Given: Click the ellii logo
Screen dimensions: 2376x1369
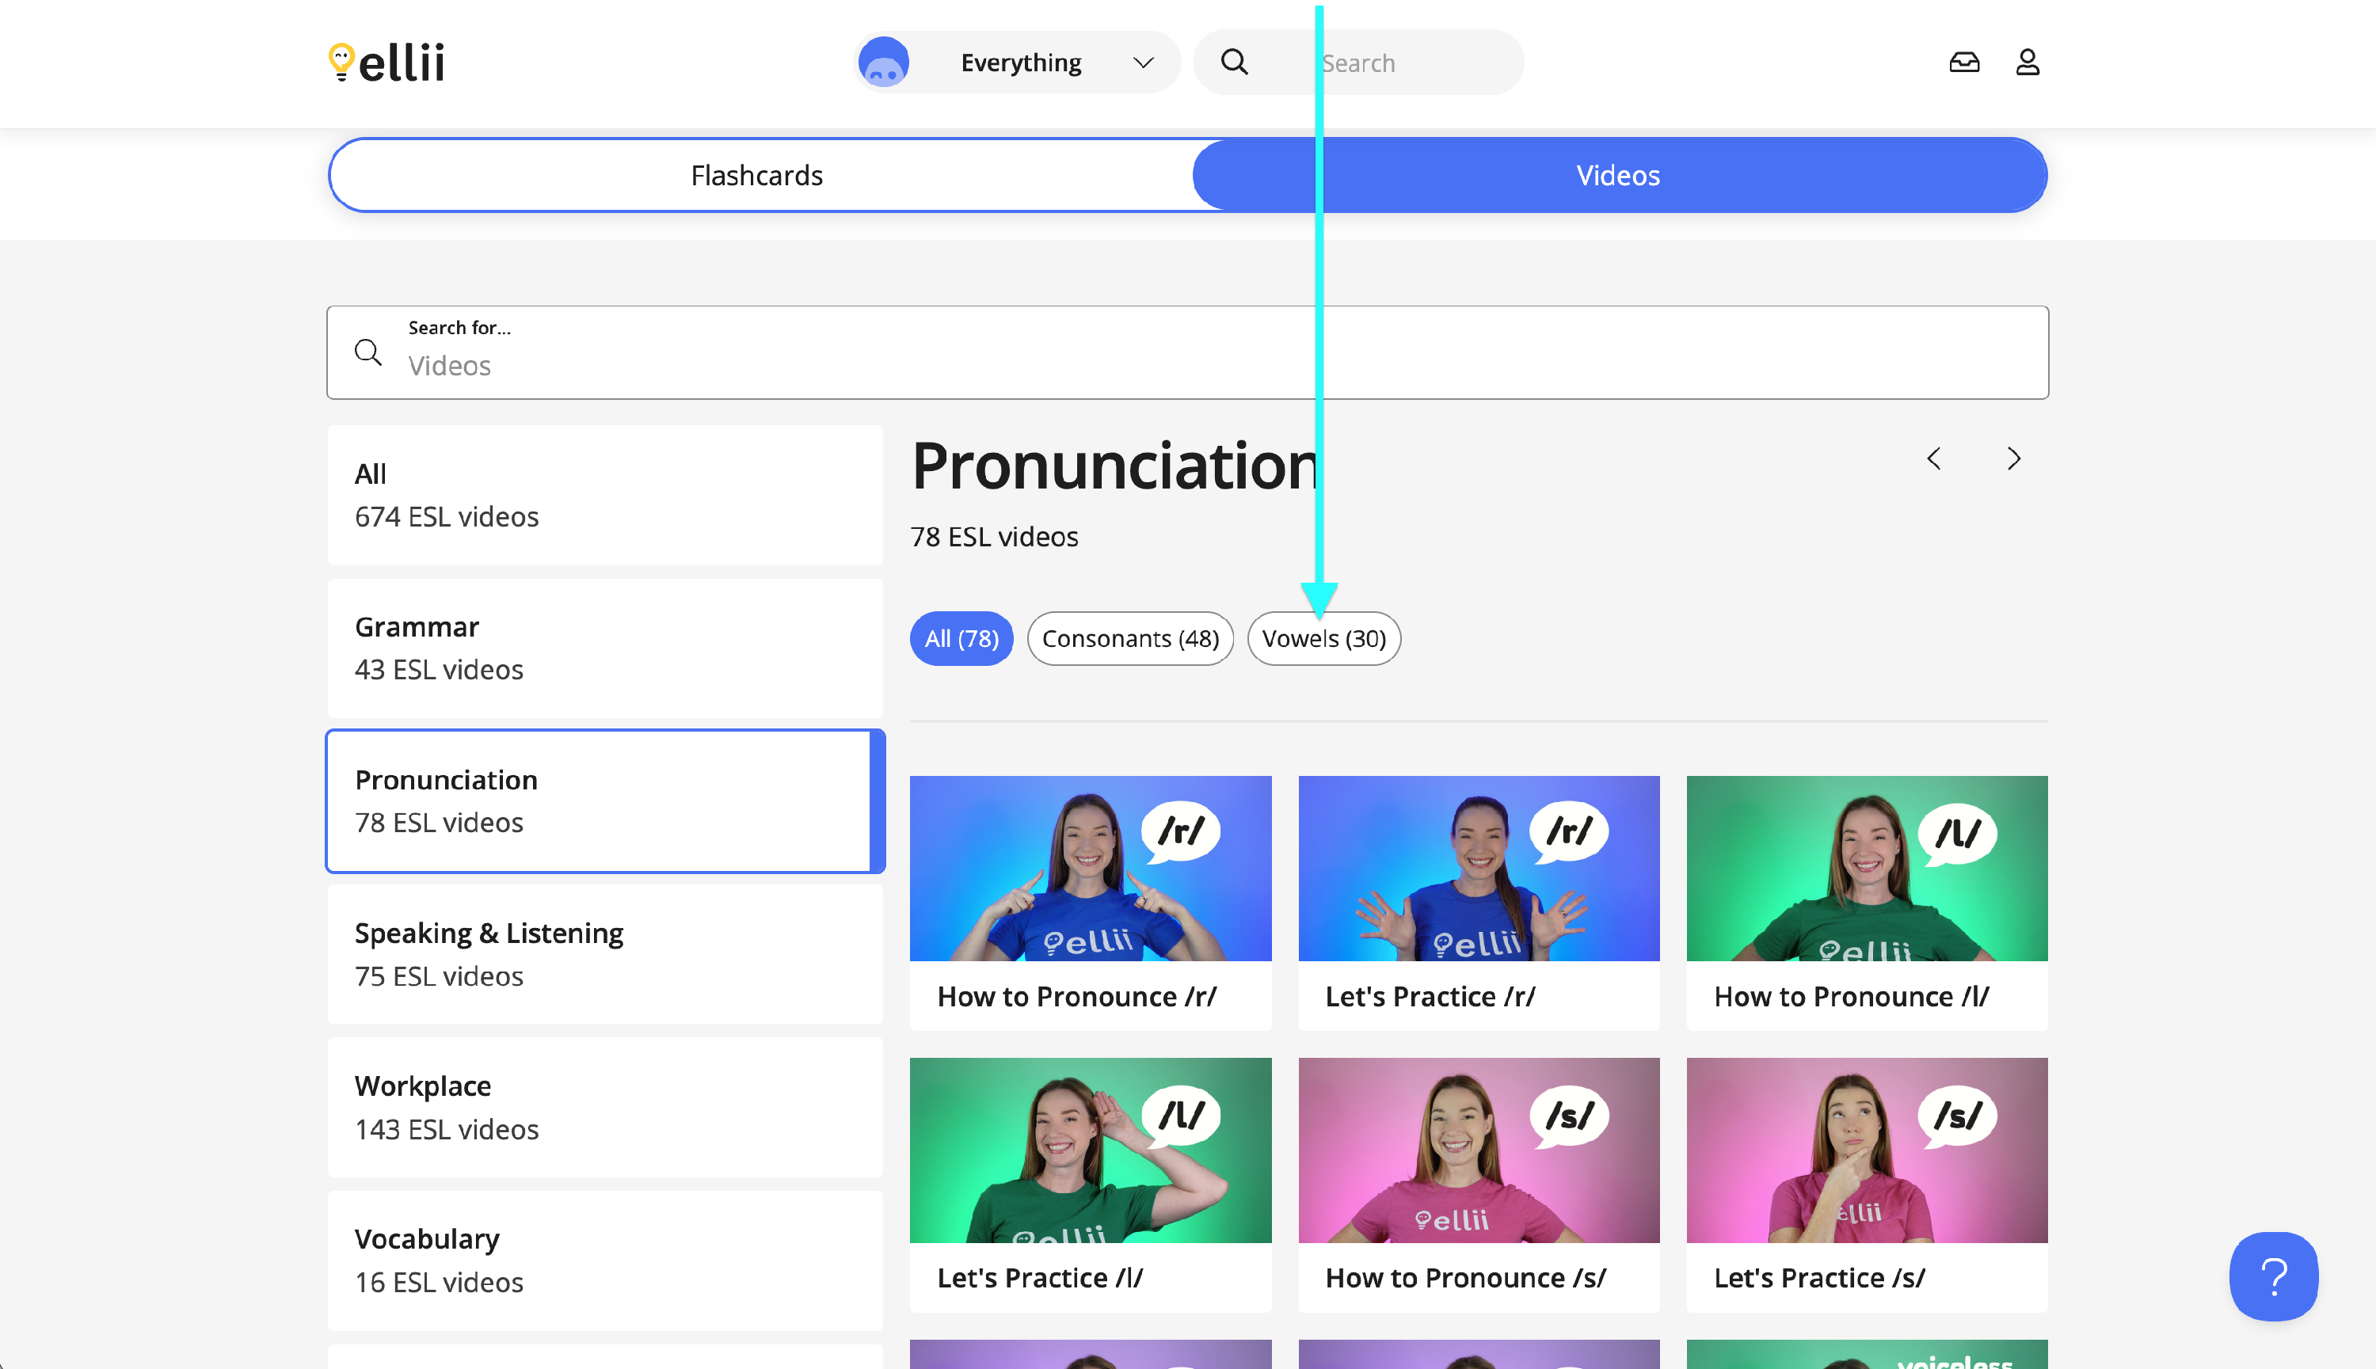Looking at the screenshot, I should click(x=386, y=62).
